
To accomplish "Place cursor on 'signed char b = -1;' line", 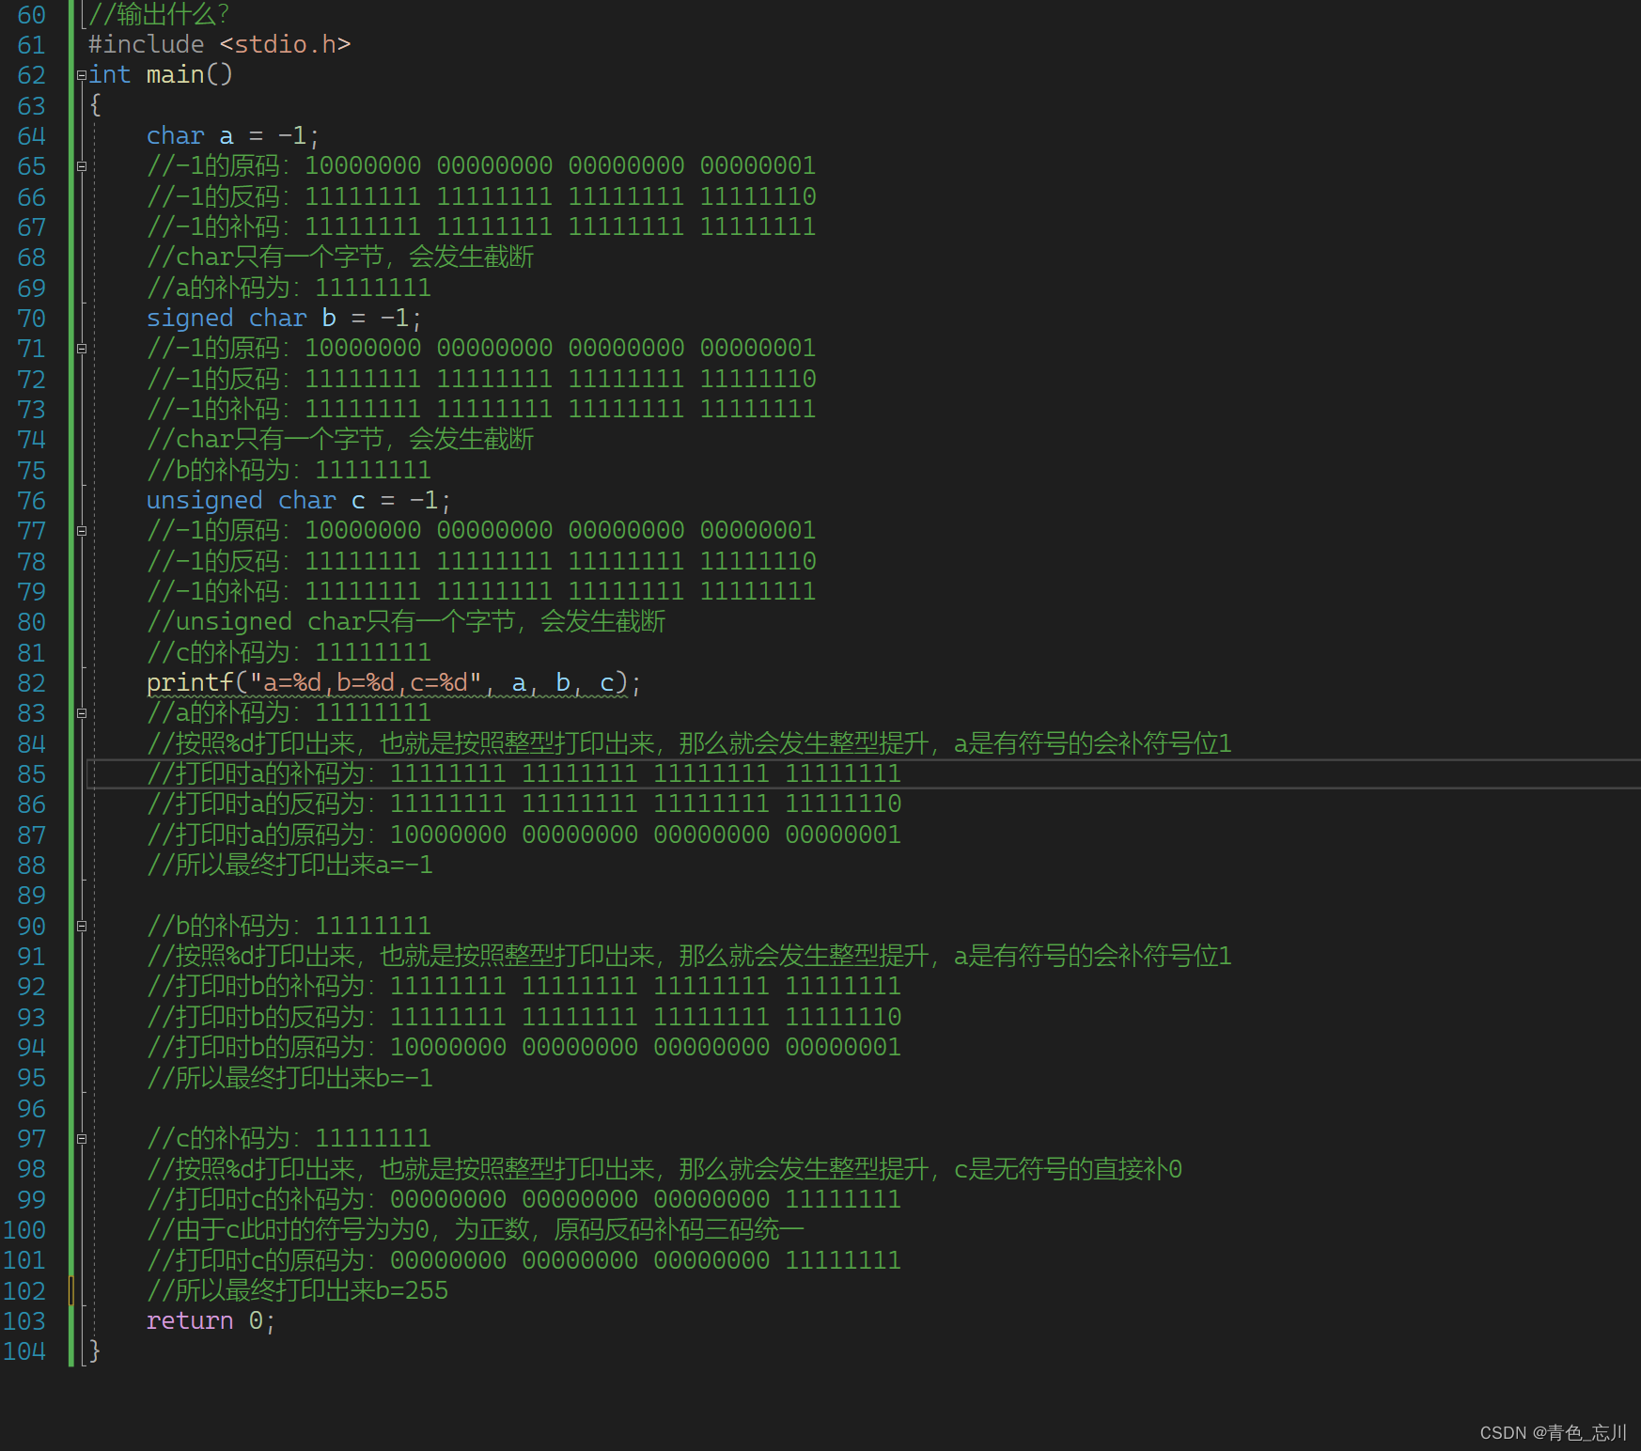I will [284, 319].
